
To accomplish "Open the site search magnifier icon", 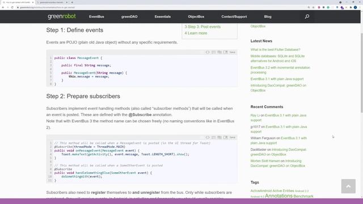I will tap(307, 16).
